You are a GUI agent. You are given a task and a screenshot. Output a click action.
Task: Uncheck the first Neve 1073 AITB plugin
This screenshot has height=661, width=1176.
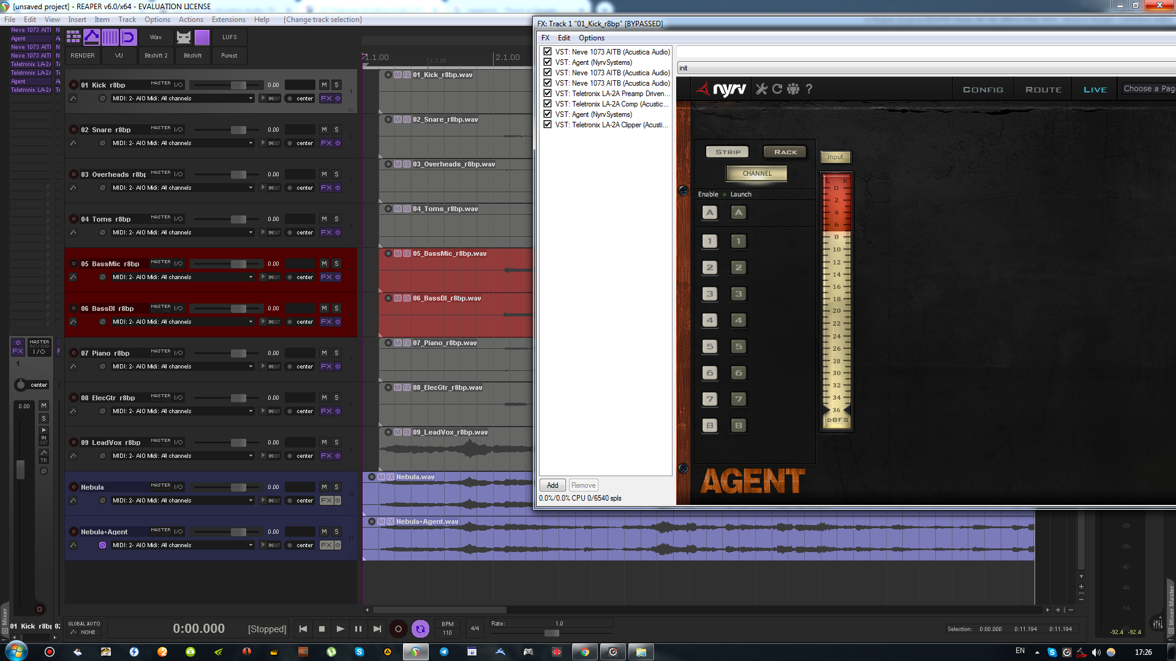548,52
